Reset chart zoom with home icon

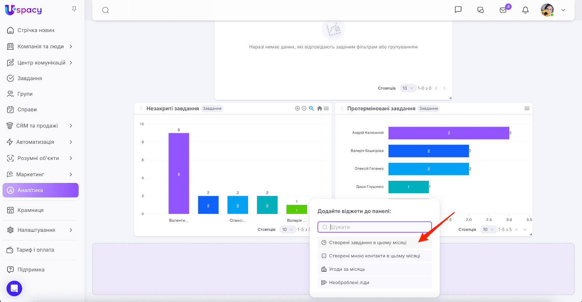(x=319, y=108)
